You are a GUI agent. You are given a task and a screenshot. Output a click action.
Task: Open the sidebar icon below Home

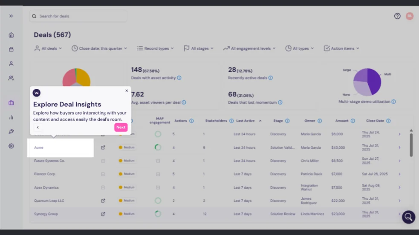(x=11, y=49)
